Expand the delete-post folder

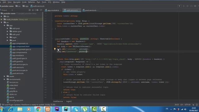(x=7, y=31)
